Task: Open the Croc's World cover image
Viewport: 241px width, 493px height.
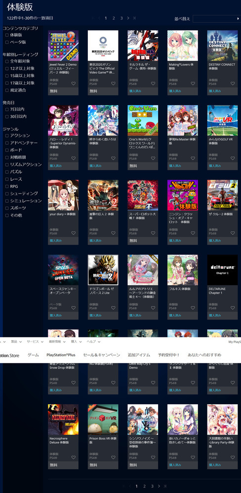Action: coord(143,120)
